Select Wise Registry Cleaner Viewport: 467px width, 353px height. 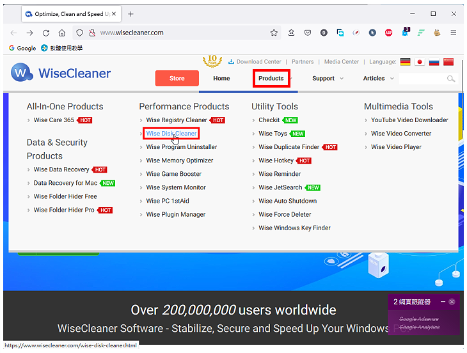point(177,120)
